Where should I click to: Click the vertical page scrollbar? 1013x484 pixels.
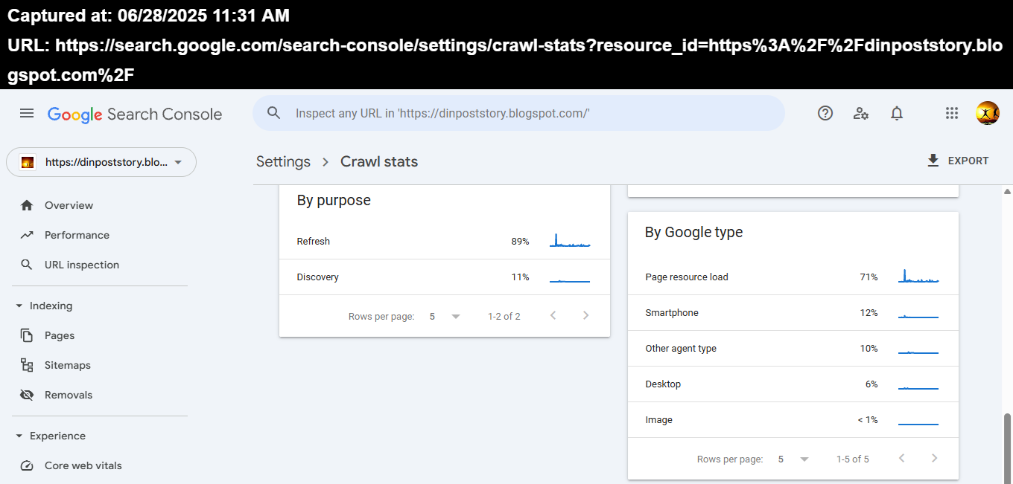1007,446
